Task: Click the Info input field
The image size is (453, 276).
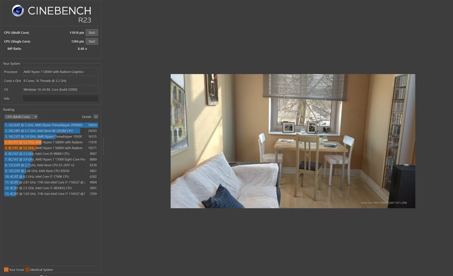Action: tap(60, 98)
